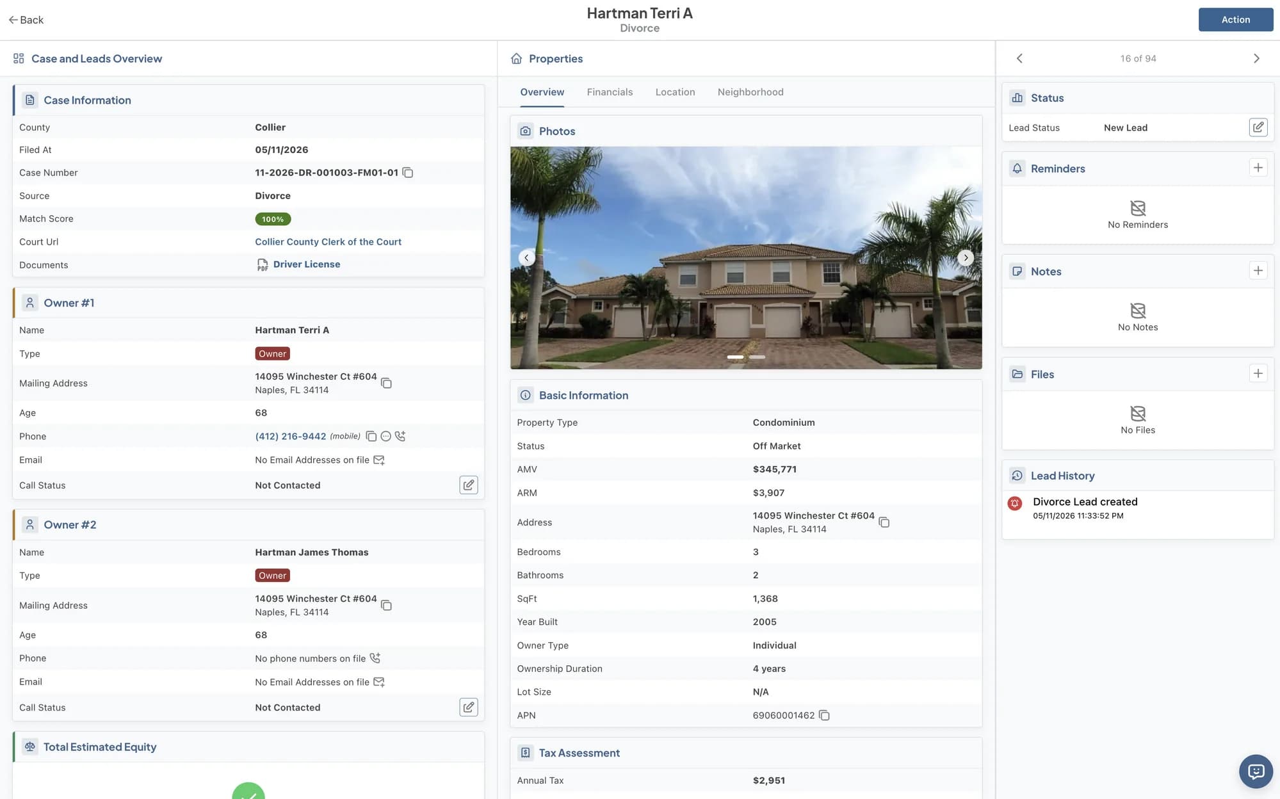Add email for Owner #2
This screenshot has width=1280, height=799.
379,682
